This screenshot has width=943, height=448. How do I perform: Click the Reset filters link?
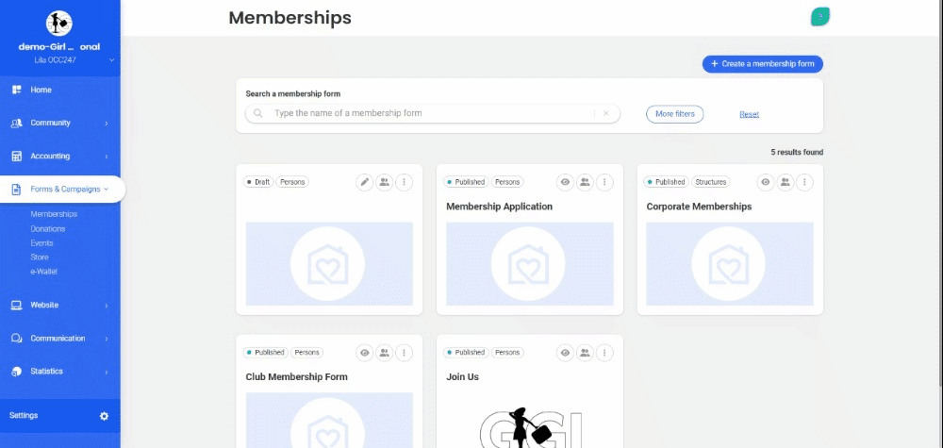(749, 114)
